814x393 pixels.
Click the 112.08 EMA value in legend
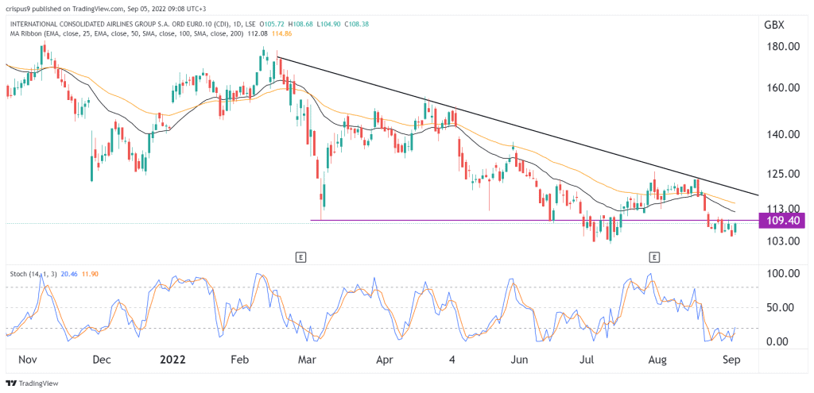(257, 33)
